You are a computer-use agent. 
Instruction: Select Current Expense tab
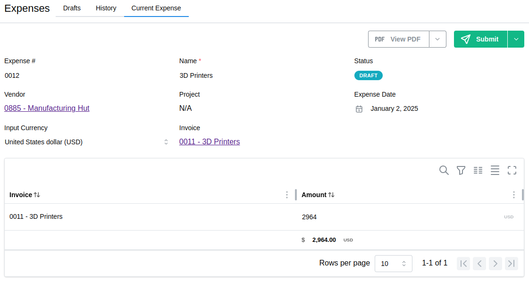coord(156,8)
